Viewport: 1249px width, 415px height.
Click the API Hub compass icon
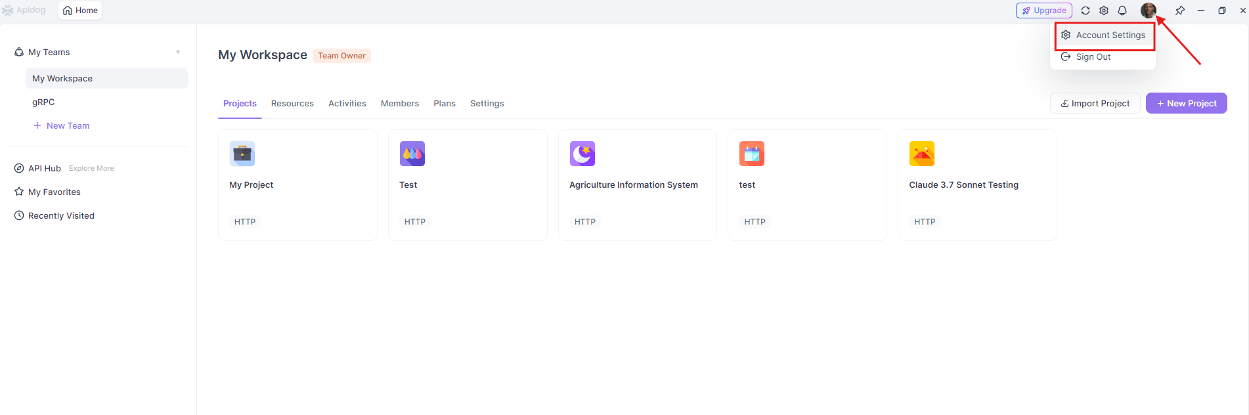19,168
